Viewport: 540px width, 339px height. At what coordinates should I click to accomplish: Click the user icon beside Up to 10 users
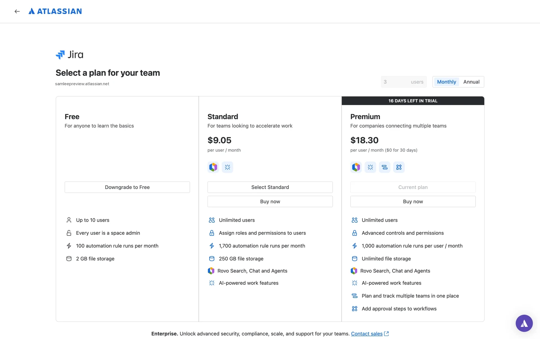pos(69,220)
